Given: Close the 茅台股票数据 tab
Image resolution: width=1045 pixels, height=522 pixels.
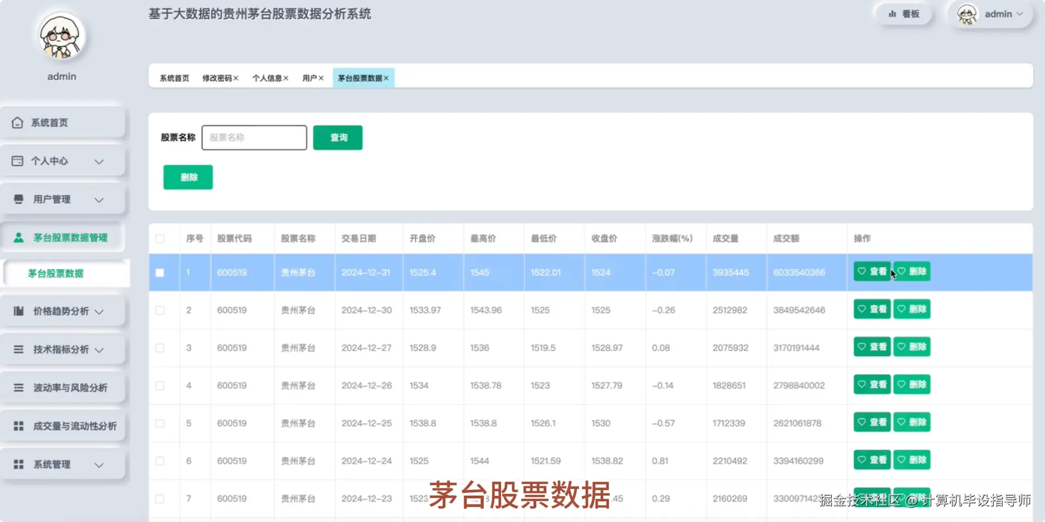Looking at the screenshot, I should click(386, 78).
